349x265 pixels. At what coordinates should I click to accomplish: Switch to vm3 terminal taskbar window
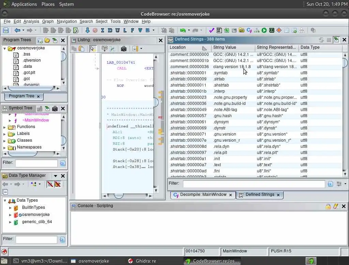click(x=40, y=261)
